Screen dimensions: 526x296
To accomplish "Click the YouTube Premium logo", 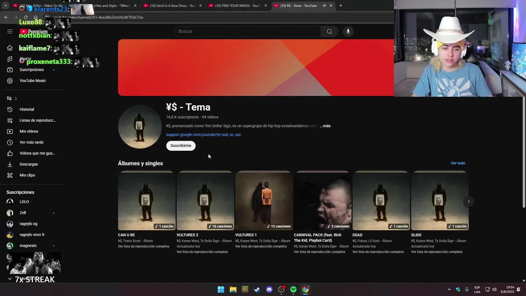I will [x=34, y=32].
